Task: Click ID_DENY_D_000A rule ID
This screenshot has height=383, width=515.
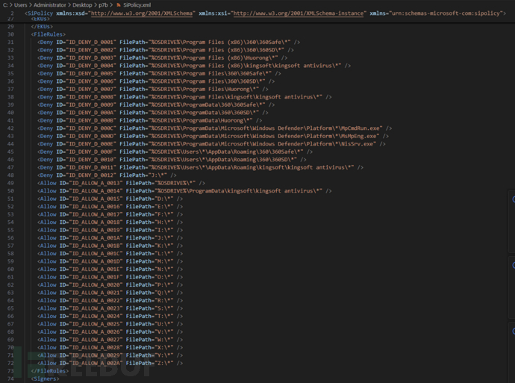Action: click(91, 113)
